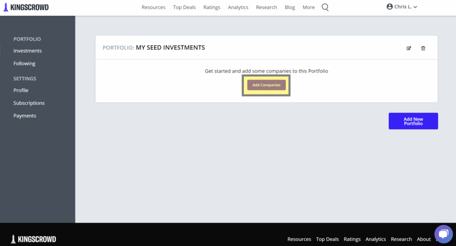Click the PORTFOLIO sidebar heading
The height and width of the screenshot is (246, 456).
[27, 39]
